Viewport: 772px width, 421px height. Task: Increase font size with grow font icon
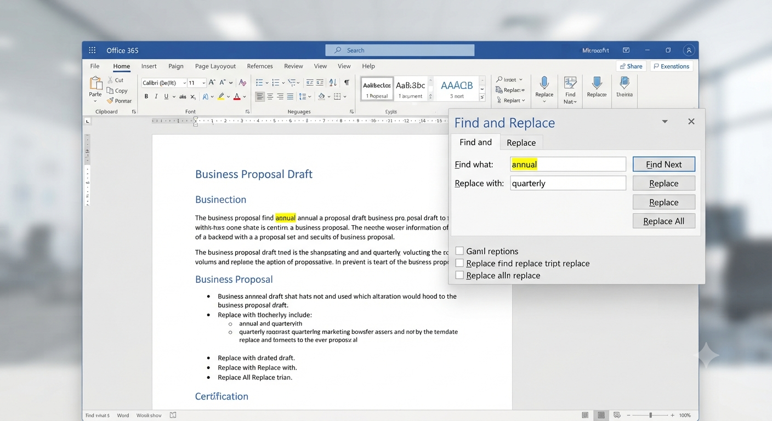212,83
